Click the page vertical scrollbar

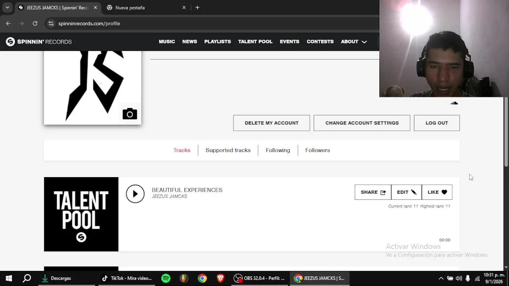click(x=506, y=131)
